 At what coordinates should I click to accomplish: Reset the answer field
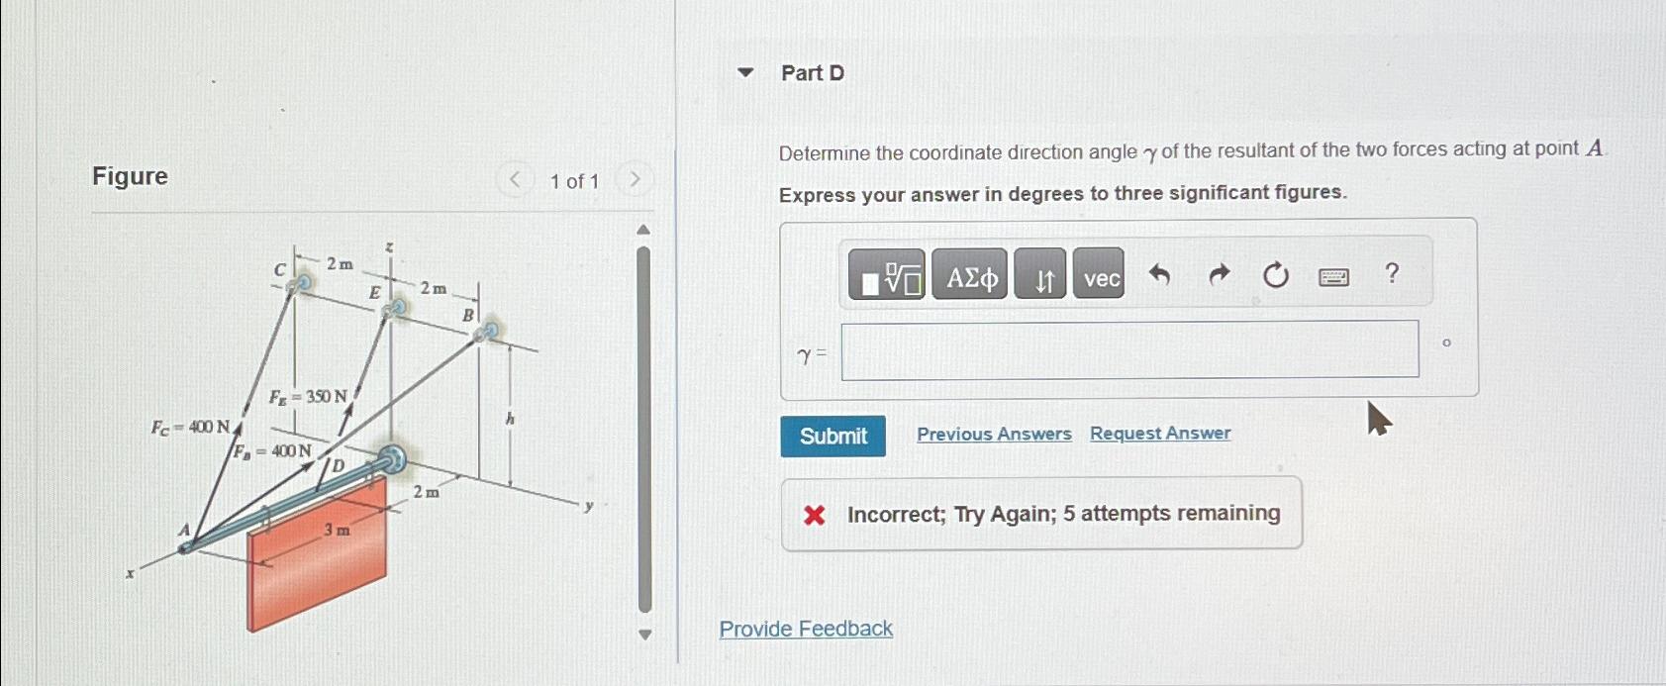point(1275,274)
